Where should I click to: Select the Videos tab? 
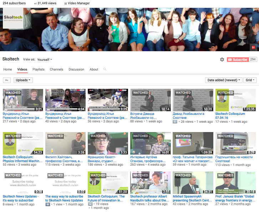point(22,69)
